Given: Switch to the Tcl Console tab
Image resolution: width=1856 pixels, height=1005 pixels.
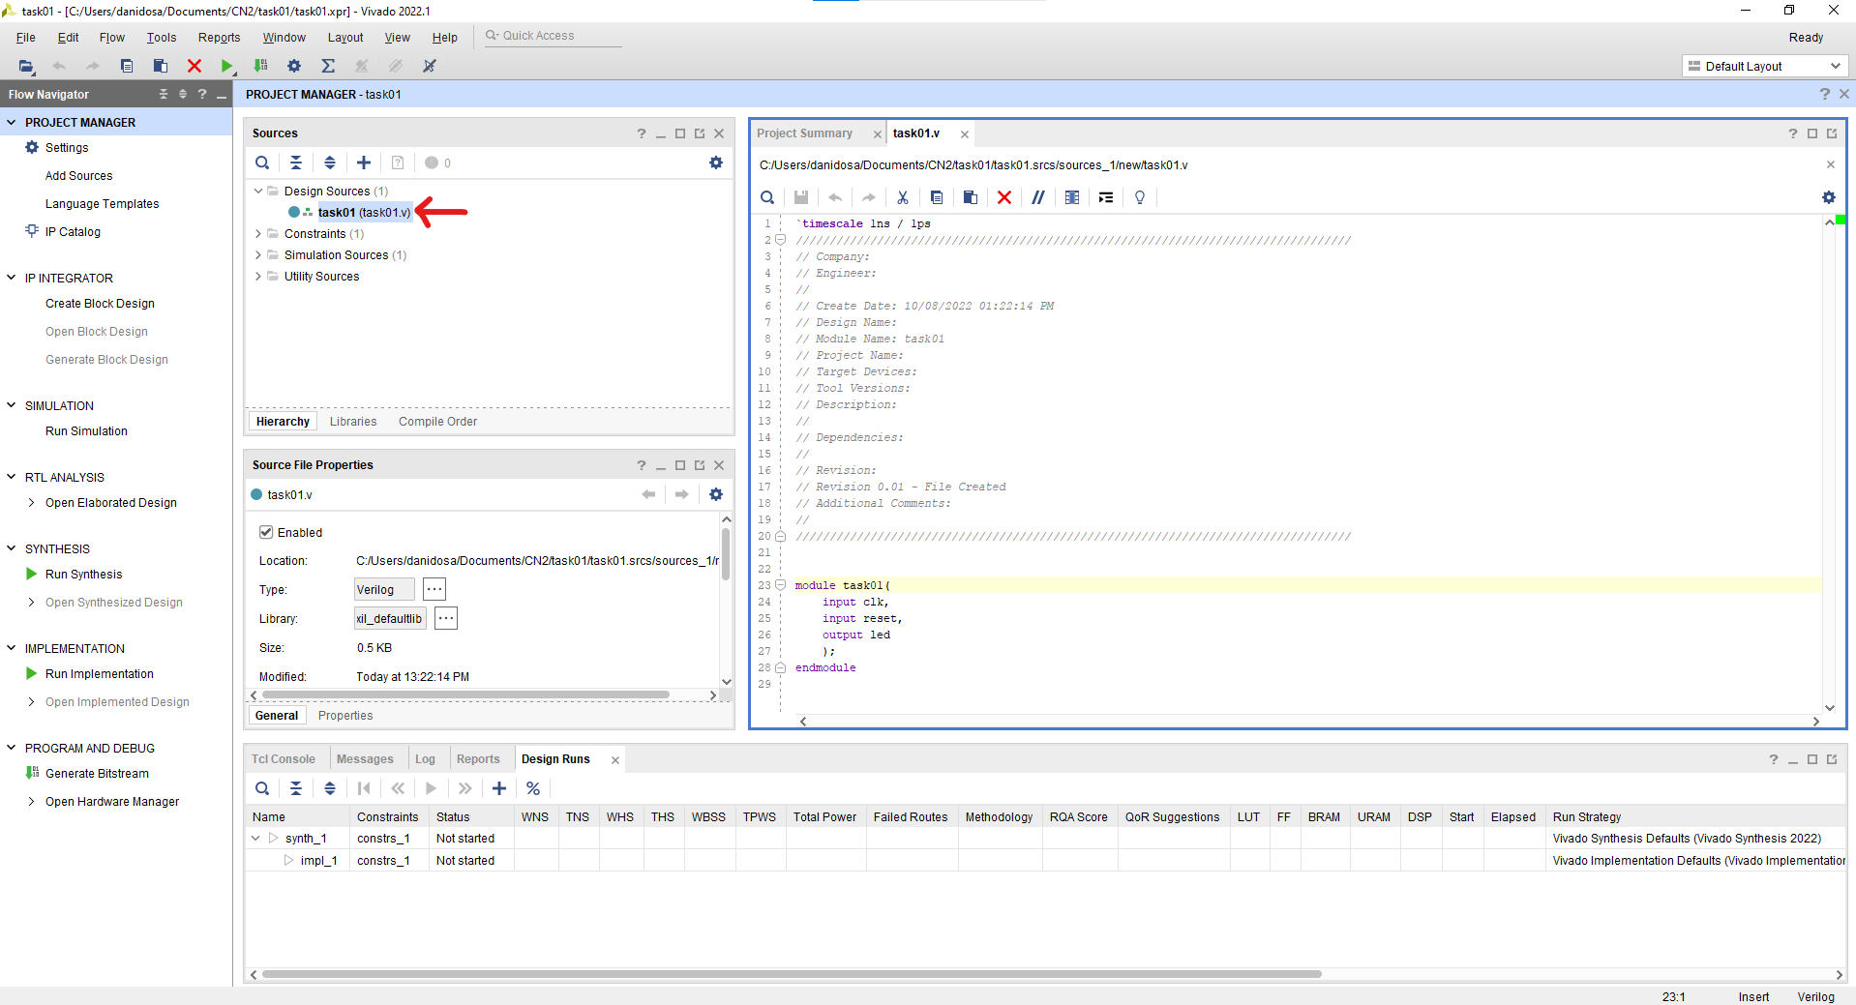Looking at the screenshot, I should (284, 759).
